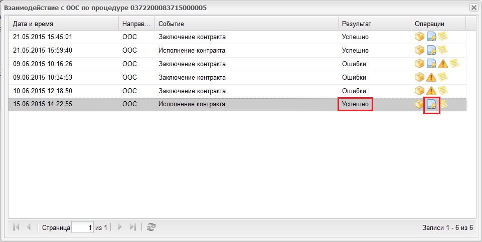
Task: Click the Ошибки result in the 10:16:26 row
Action: tap(354, 64)
